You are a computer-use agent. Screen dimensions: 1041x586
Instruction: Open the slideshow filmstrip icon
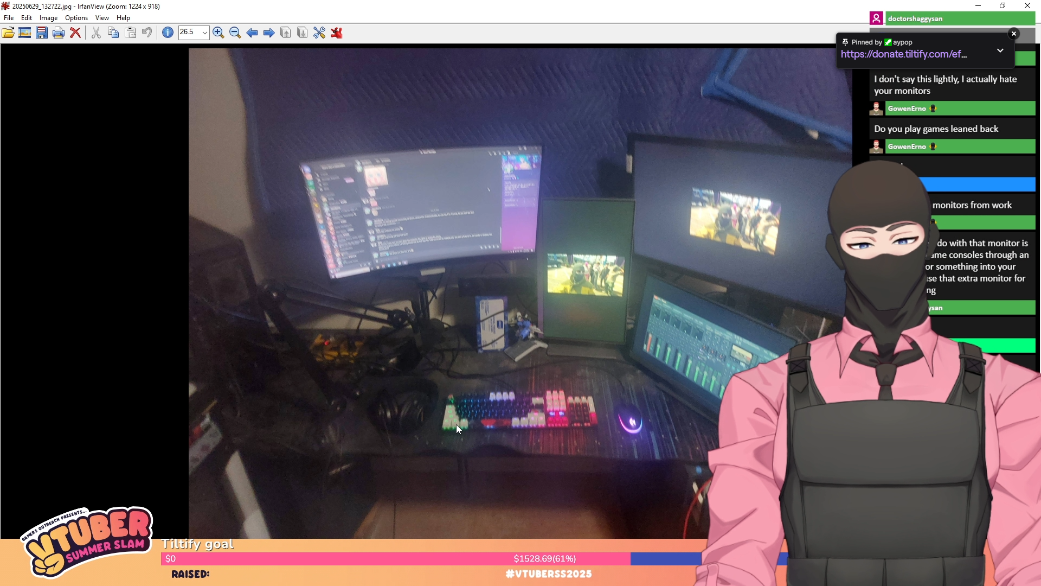25,33
